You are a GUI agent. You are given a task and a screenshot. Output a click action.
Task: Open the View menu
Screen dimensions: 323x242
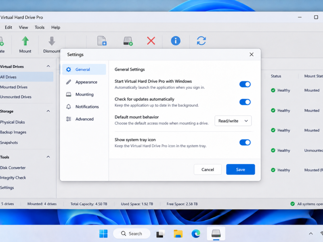coord(23,27)
